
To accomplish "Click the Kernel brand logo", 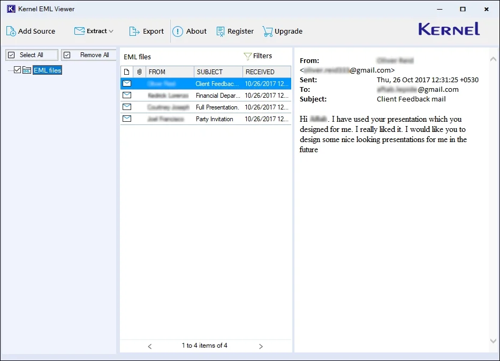I will point(449,30).
